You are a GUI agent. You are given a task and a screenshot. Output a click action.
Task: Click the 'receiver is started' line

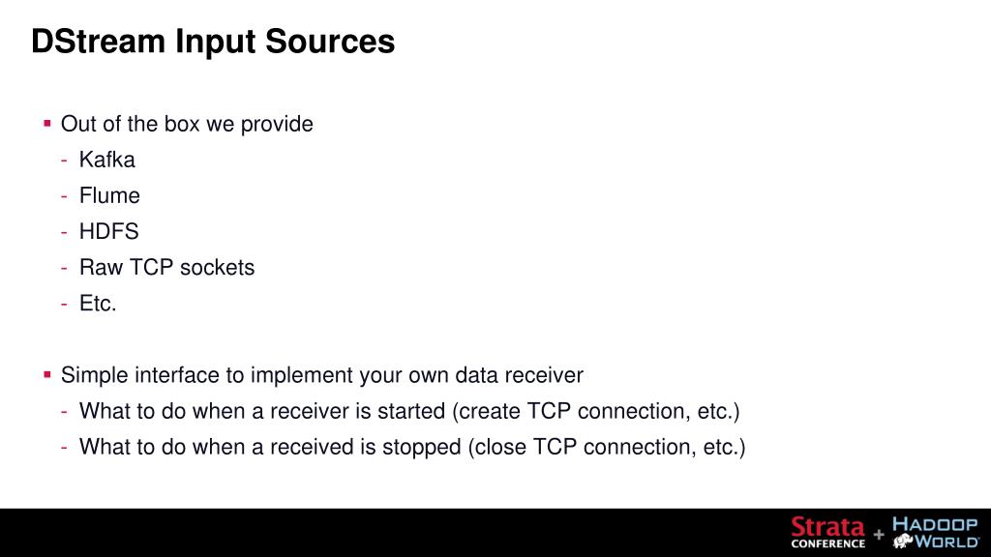409,412
